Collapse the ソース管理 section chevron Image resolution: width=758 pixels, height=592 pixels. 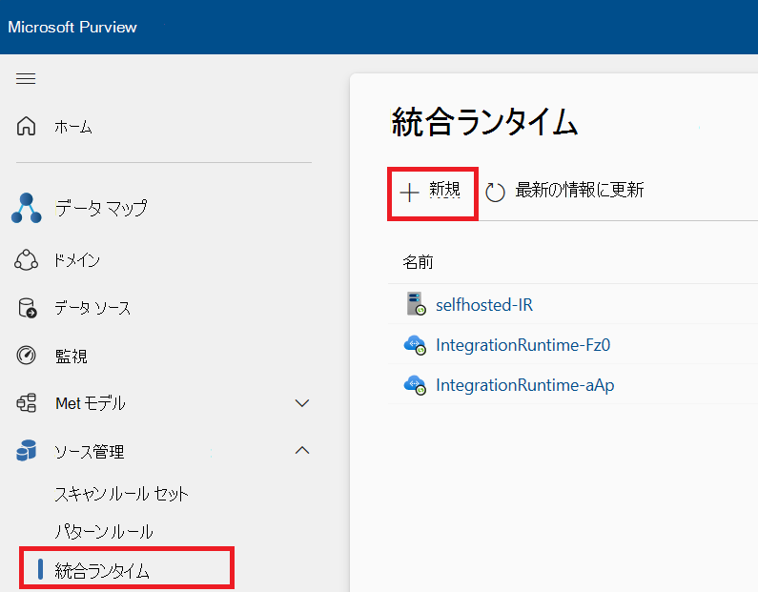point(302,450)
